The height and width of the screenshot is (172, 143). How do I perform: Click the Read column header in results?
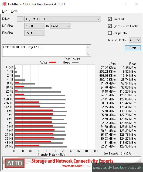pos(133,64)
